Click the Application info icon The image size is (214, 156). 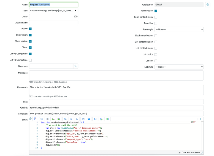click(x=208, y=5)
